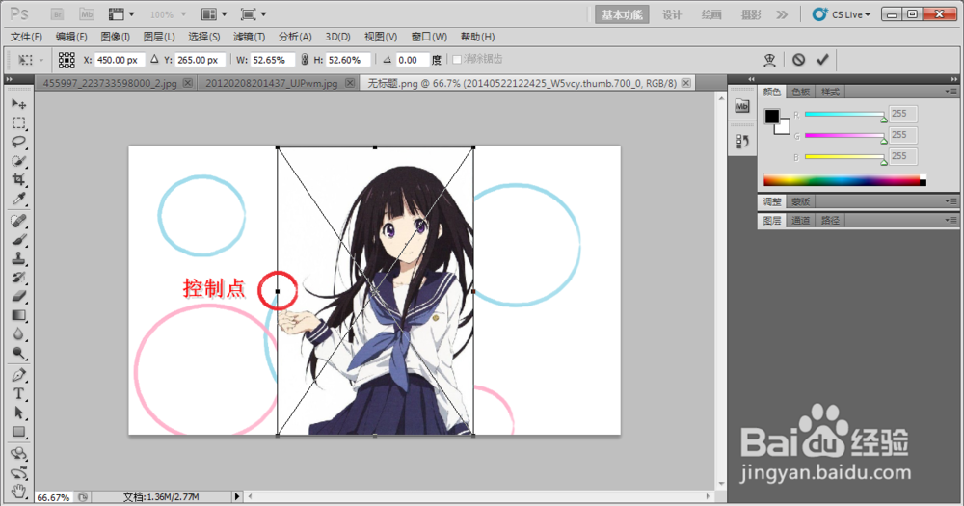Open Mini Bridge panel icon in dock

pos(742,106)
